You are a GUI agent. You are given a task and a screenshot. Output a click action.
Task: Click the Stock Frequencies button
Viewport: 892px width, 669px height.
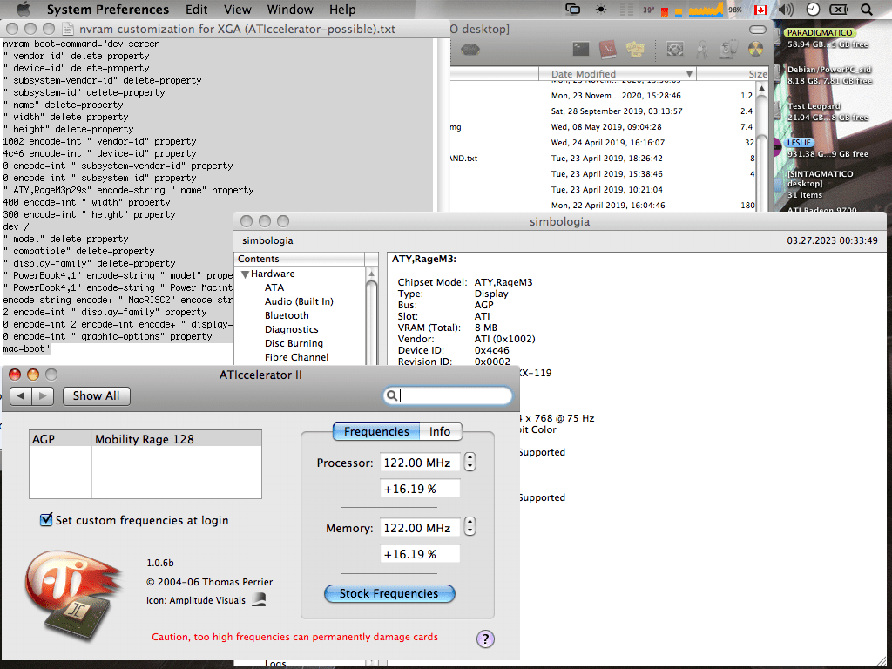(389, 593)
